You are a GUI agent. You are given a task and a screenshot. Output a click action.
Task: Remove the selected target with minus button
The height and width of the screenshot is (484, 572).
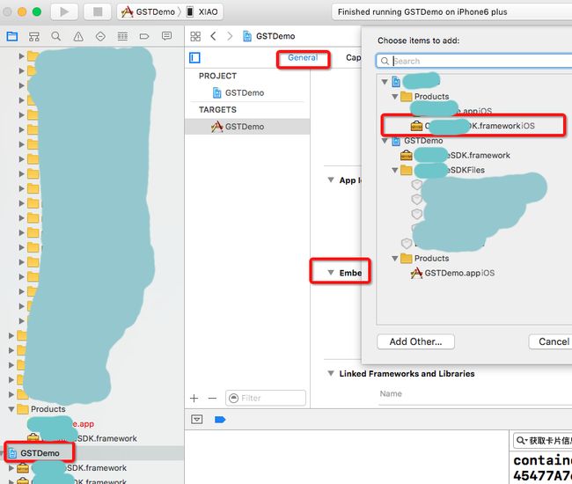[x=212, y=399]
